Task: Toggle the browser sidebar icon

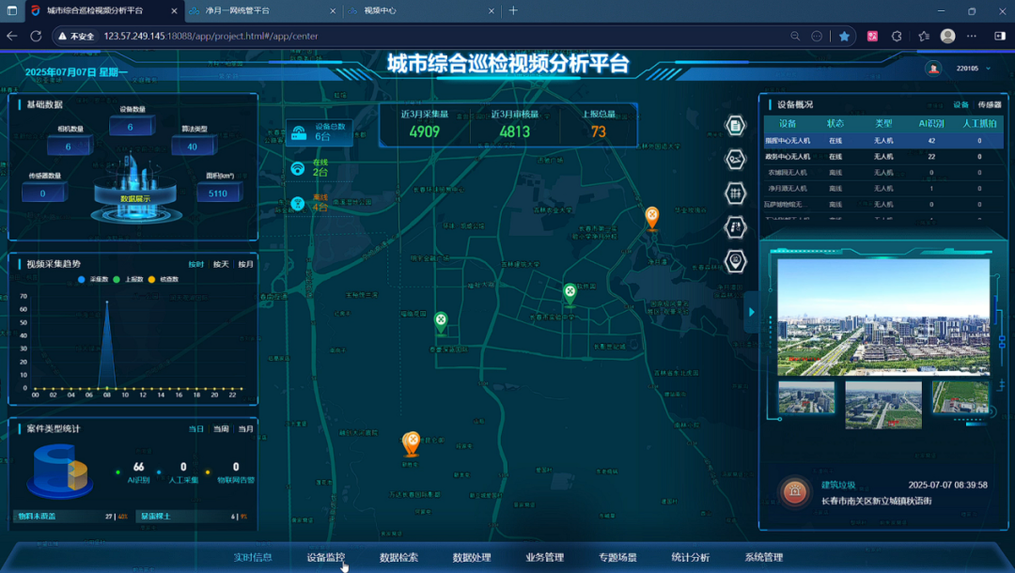Action: click(1000, 37)
